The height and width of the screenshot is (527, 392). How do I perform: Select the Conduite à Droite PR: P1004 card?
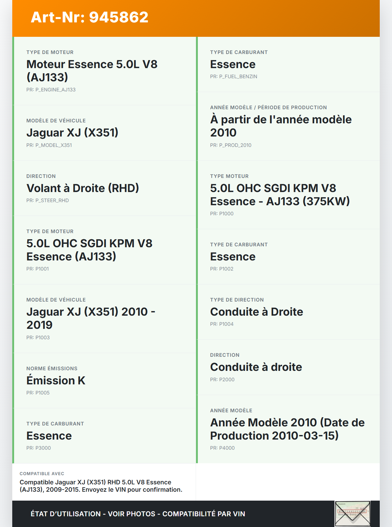(x=288, y=312)
